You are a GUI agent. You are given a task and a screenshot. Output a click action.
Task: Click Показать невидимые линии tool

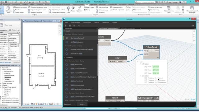click(38, 7)
